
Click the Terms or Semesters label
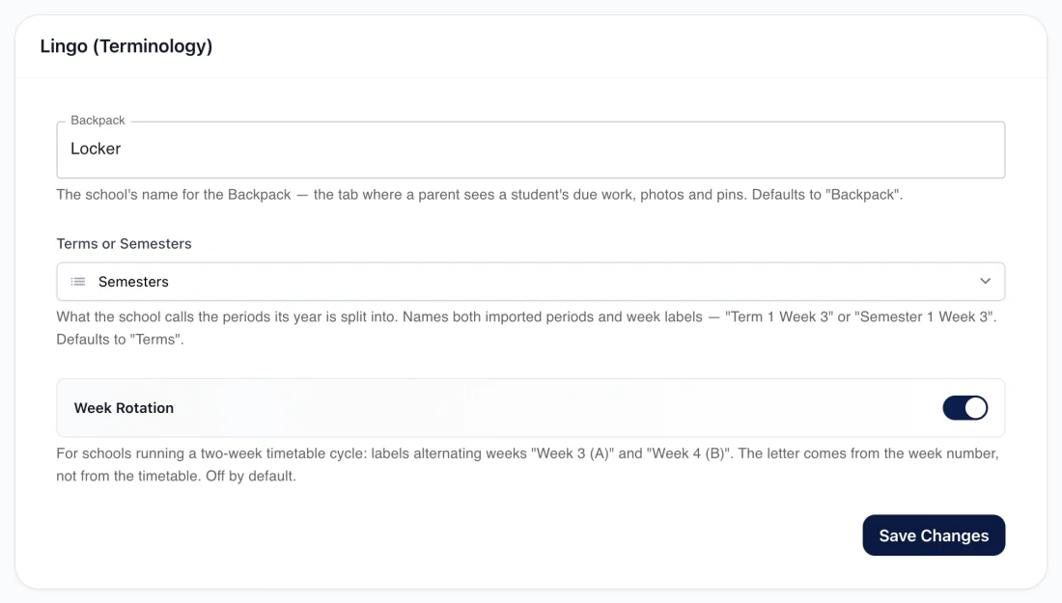[124, 244]
